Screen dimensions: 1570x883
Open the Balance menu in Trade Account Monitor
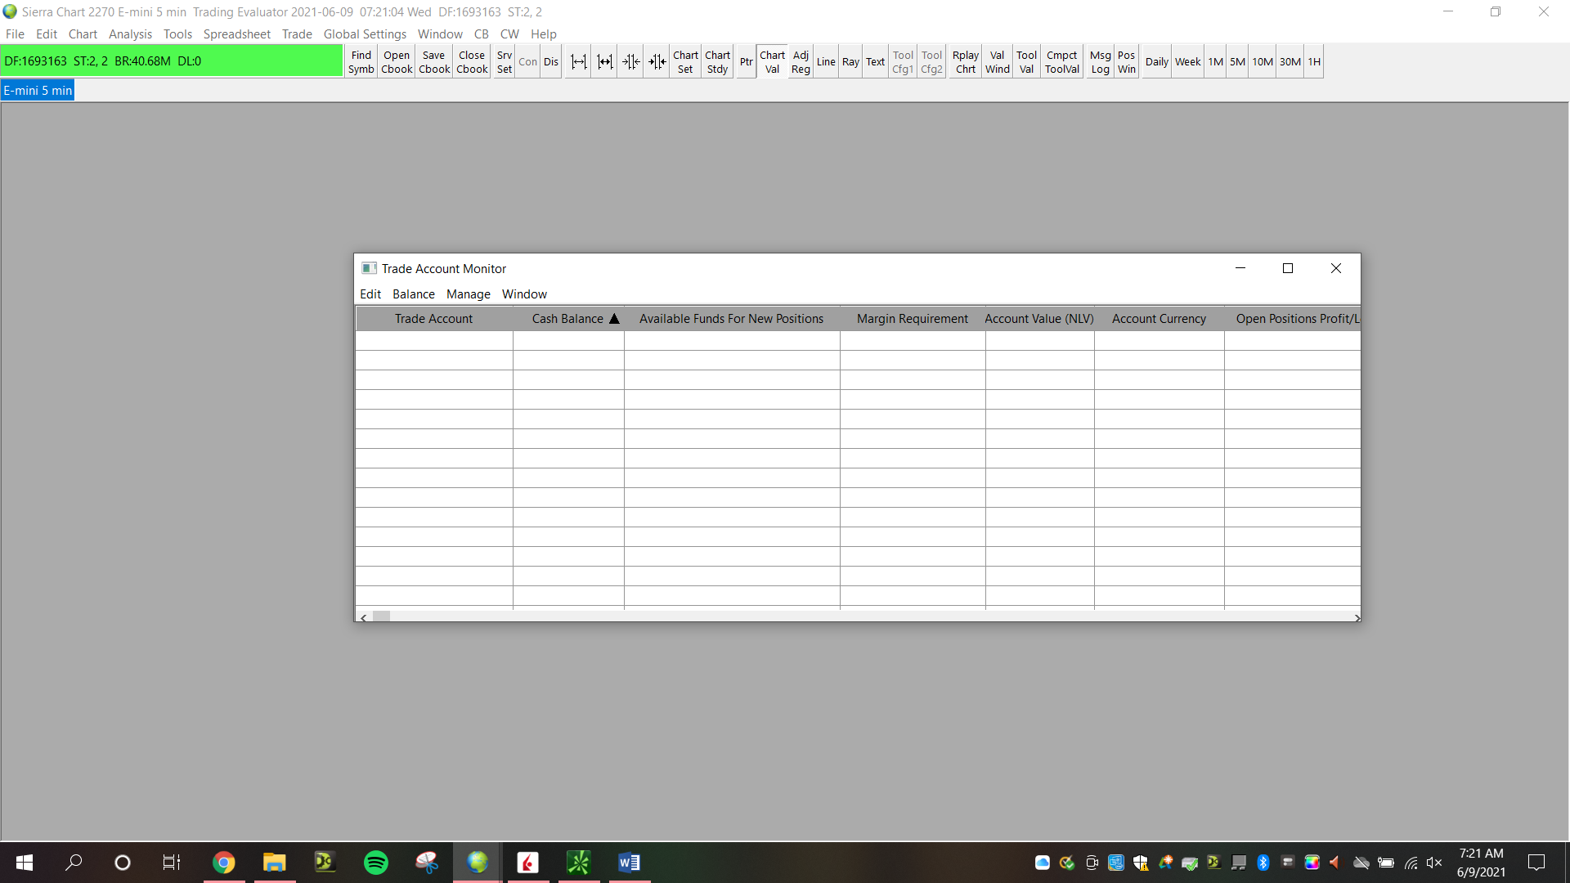[413, 294]
